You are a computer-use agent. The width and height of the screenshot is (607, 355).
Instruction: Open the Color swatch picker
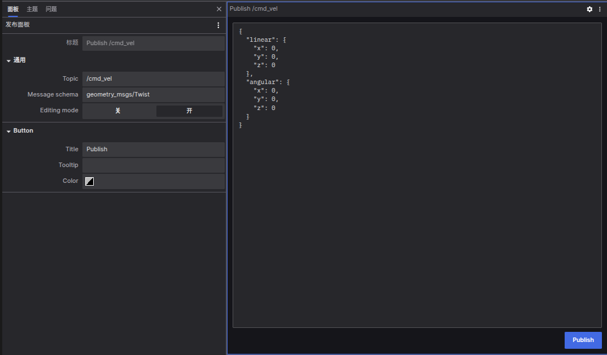point(89,181)
